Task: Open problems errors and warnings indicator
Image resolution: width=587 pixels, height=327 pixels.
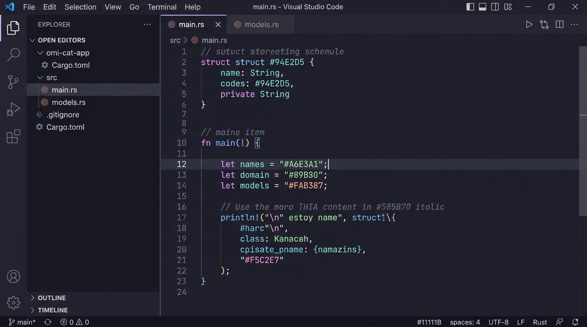Action: [x=75, y=322]
